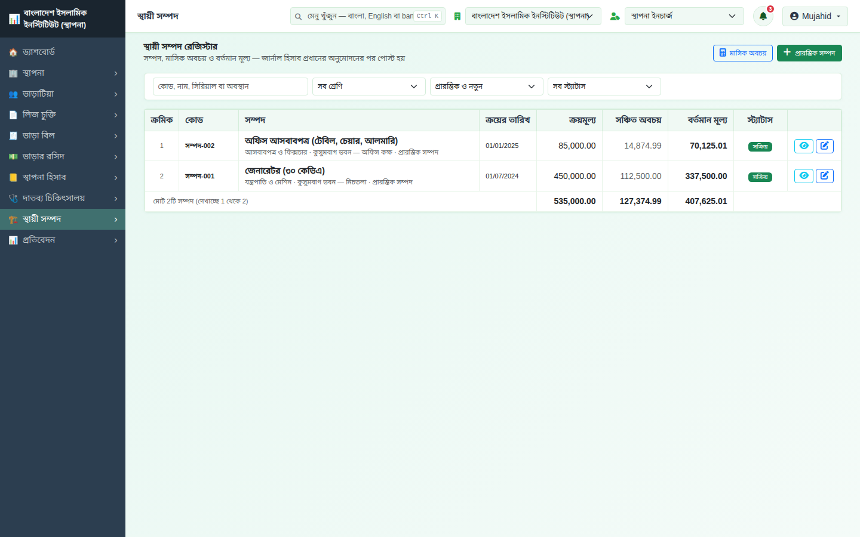Open the সব স্ট্যাটাস status dropdown
The image size is (860, 537).
pos(604,87)
